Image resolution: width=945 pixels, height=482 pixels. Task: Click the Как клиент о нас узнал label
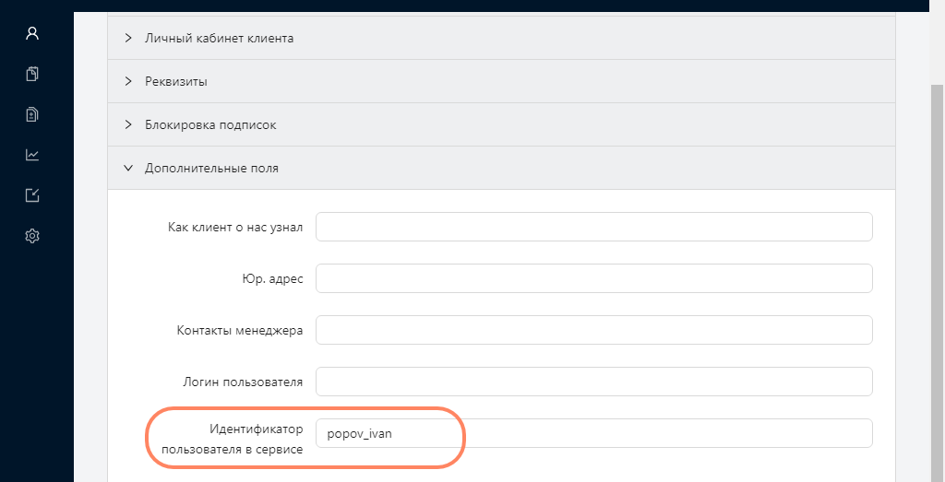(x=235, y=227)
